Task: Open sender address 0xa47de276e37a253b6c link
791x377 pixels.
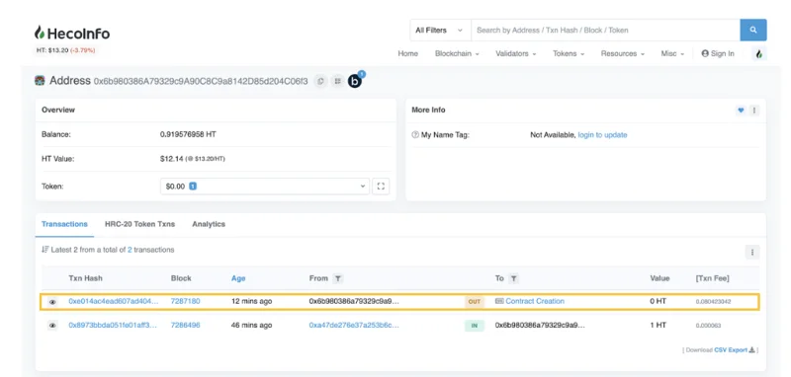Action: click(x=354, y=326)
